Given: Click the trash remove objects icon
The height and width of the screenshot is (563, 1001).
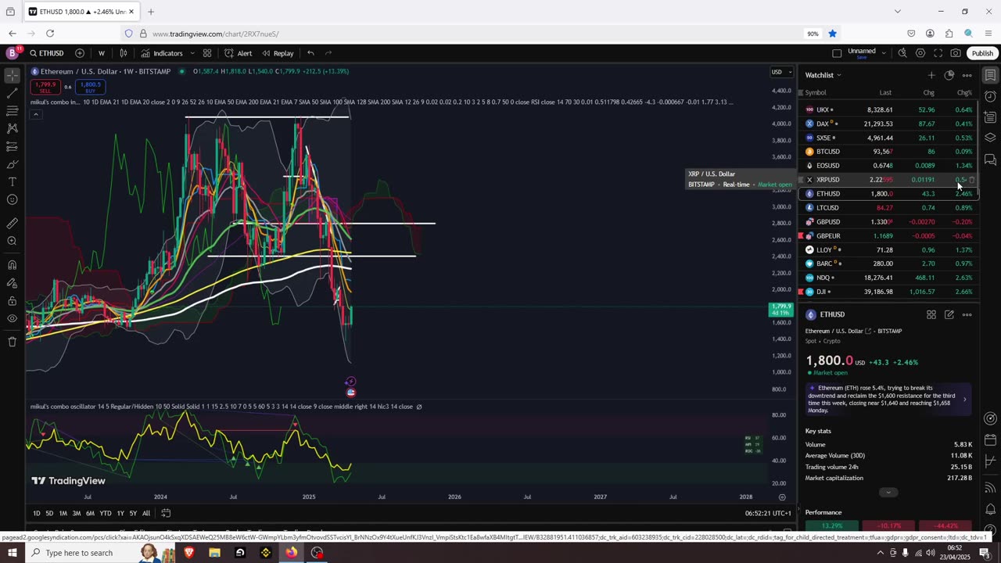Looking at the screenshot, I should click(x=12, y=342).
